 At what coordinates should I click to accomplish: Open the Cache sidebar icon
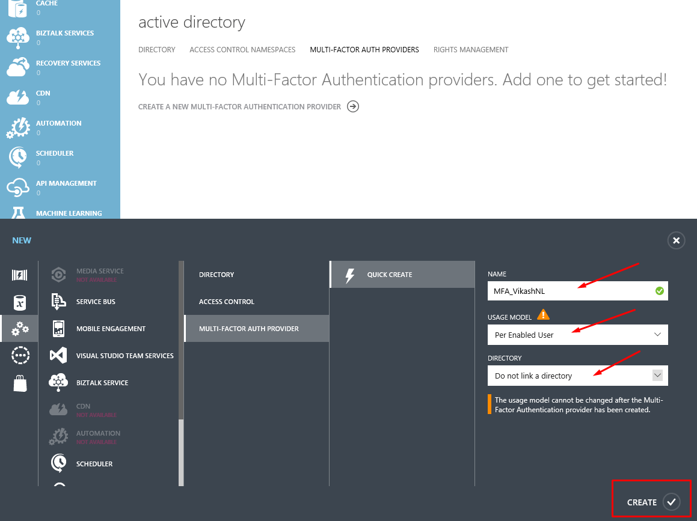click(18, 8)
